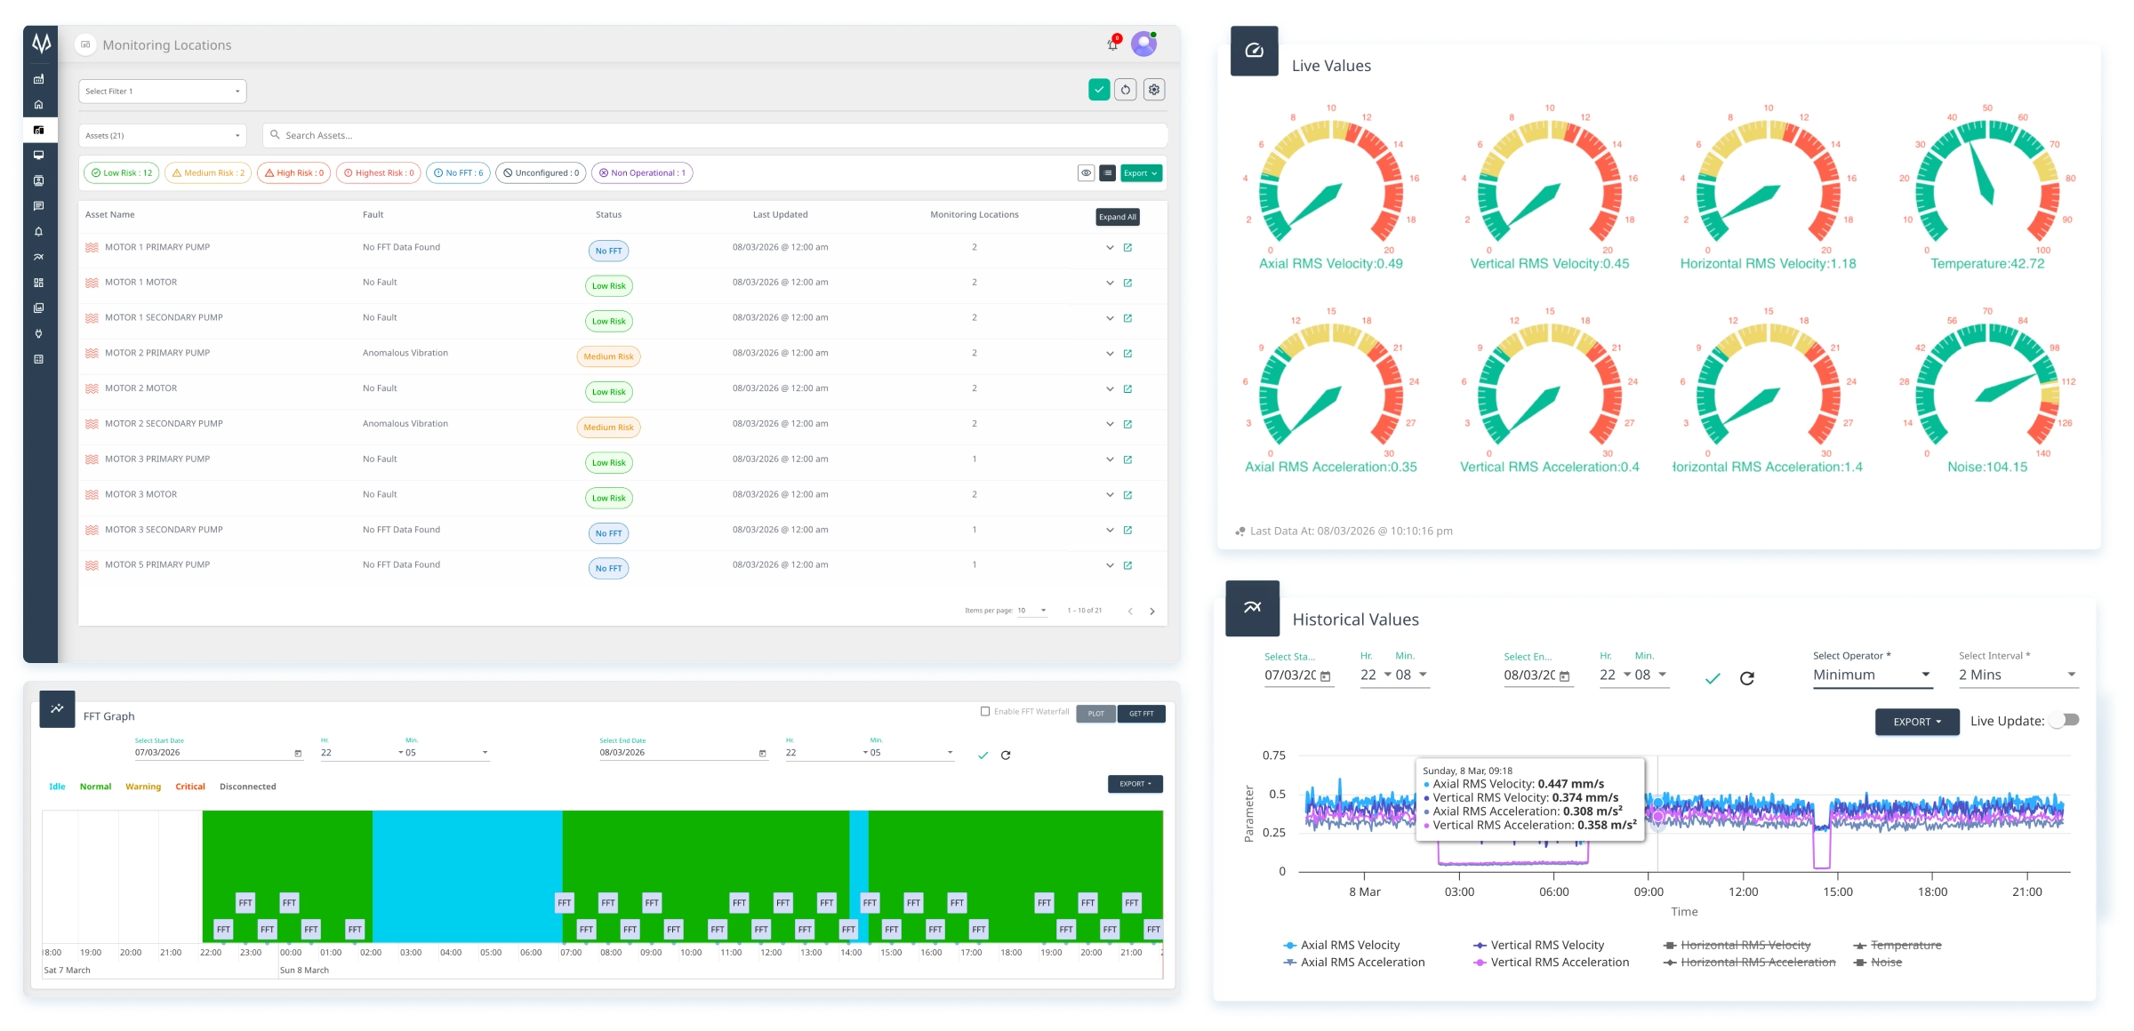Switch to list view icon beside Export

click(1107, 173)
